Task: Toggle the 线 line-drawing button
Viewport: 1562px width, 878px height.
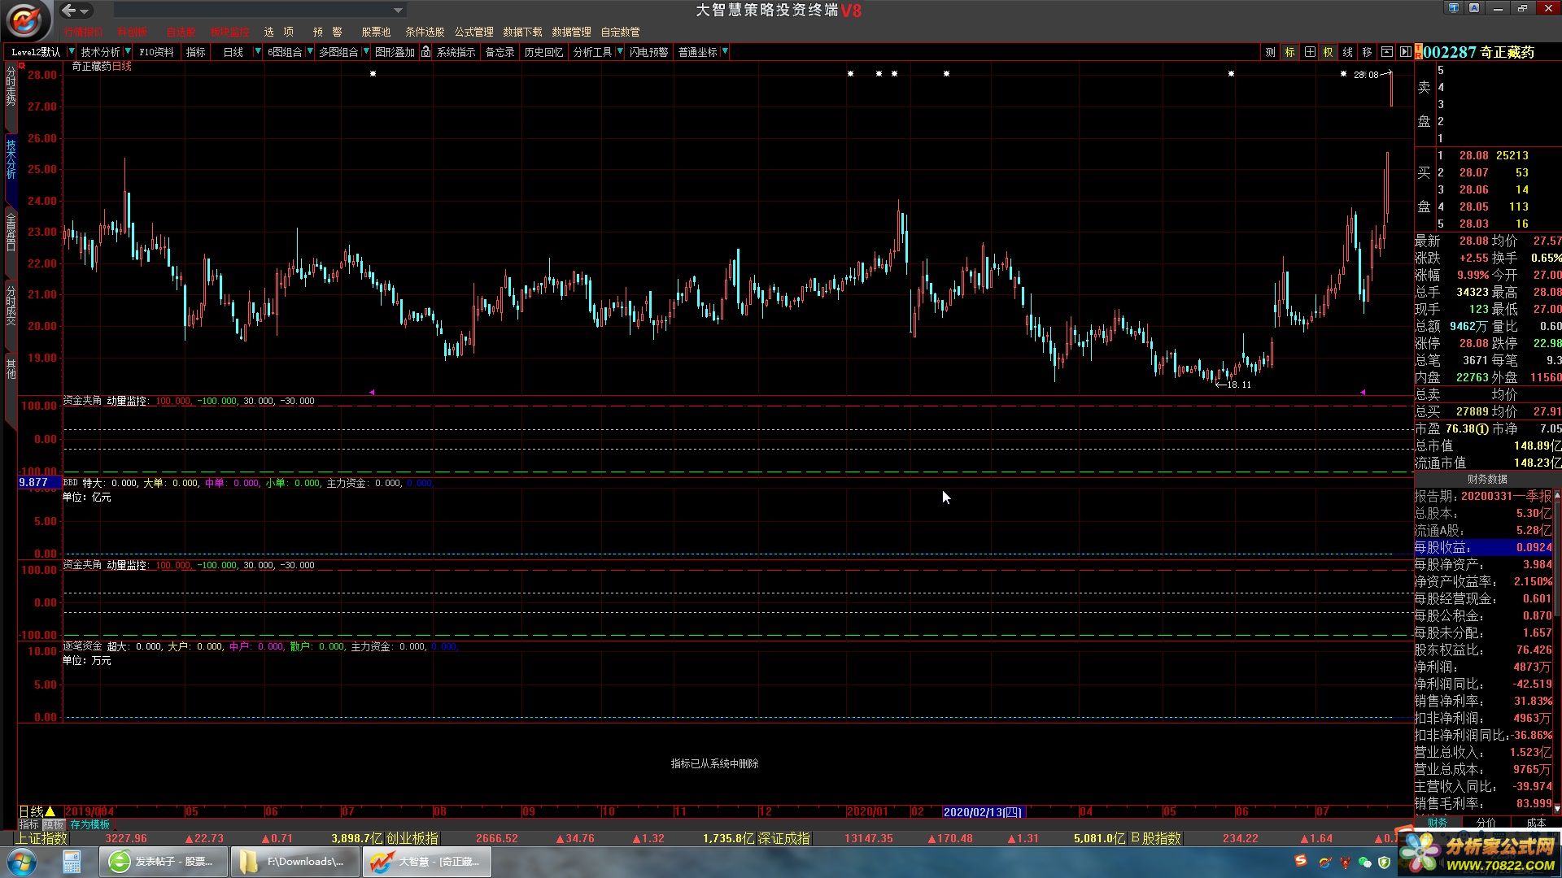Action: pos(1347,52)
